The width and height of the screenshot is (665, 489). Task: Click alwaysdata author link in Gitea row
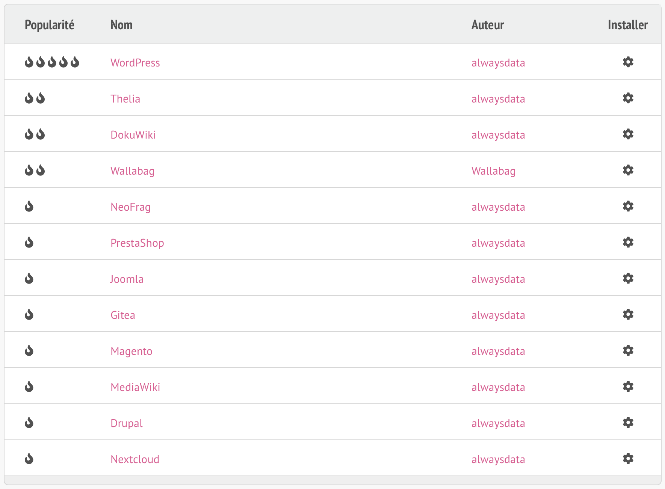pos(498,315)
